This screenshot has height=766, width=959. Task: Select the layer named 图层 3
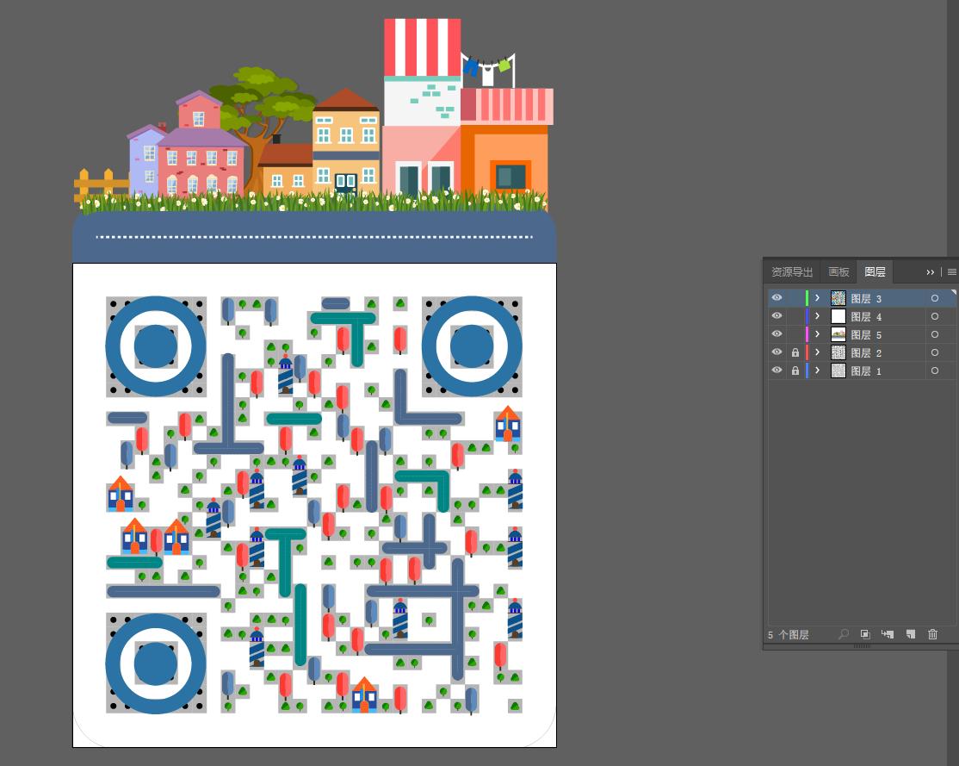[x=866, y=299]
